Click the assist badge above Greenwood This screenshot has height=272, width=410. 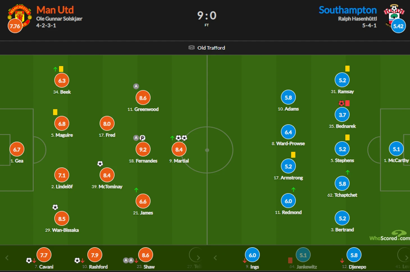136,86
